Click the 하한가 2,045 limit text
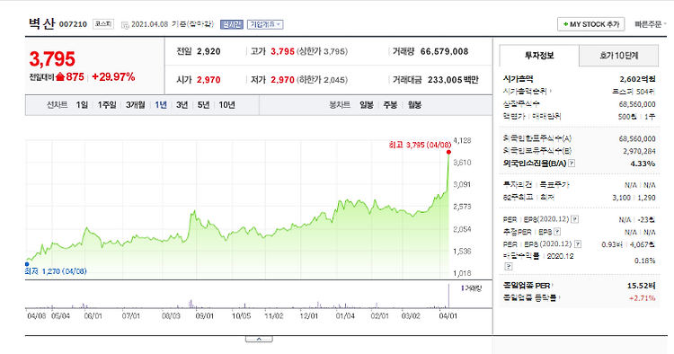 point(322,79)
